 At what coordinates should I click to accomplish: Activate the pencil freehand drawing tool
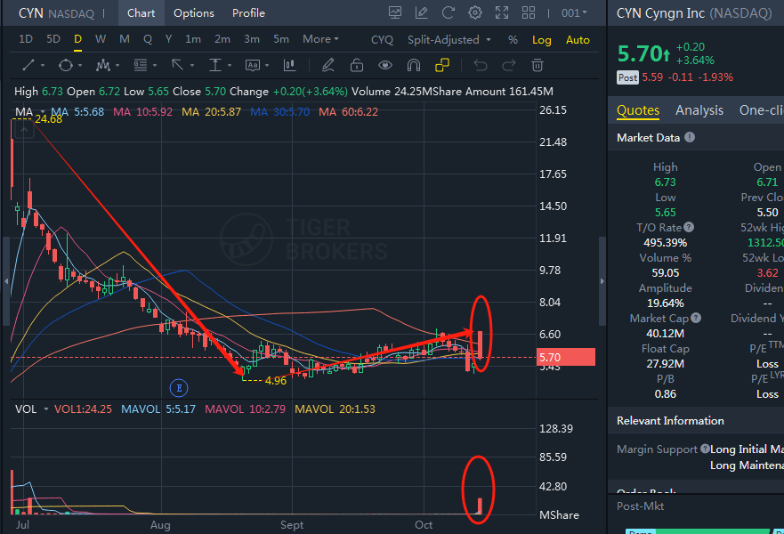coord(328,65)
